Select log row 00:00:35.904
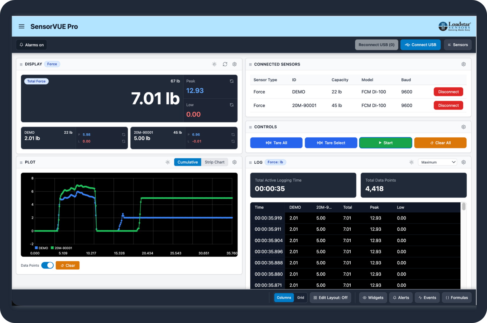The image size is (487, 323). point(355,240)
